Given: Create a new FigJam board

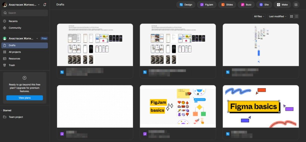Looking at the screenshot, I should coord(207,5).
